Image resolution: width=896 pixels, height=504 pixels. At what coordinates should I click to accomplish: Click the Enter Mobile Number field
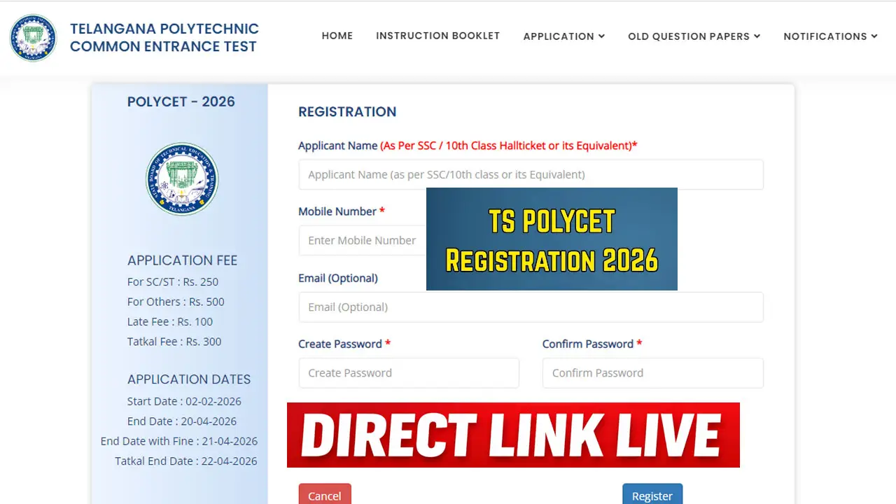click(362, 240)
